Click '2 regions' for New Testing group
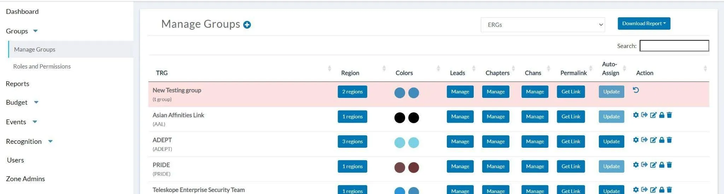This screenshot has width=724, height=194. (x=352, y=92)
